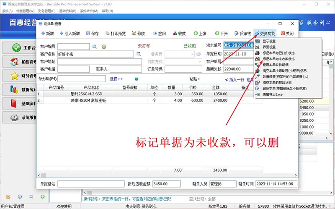
Task: Click the green arrow icon at bottom left
Action: (x=43, y=196)
